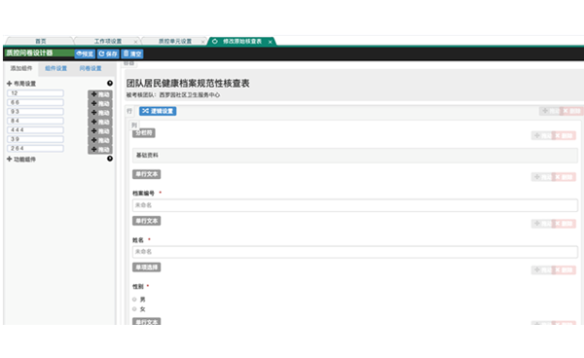Click the 拖动 handle for layout 2 6 4

(x=100, y=150)
